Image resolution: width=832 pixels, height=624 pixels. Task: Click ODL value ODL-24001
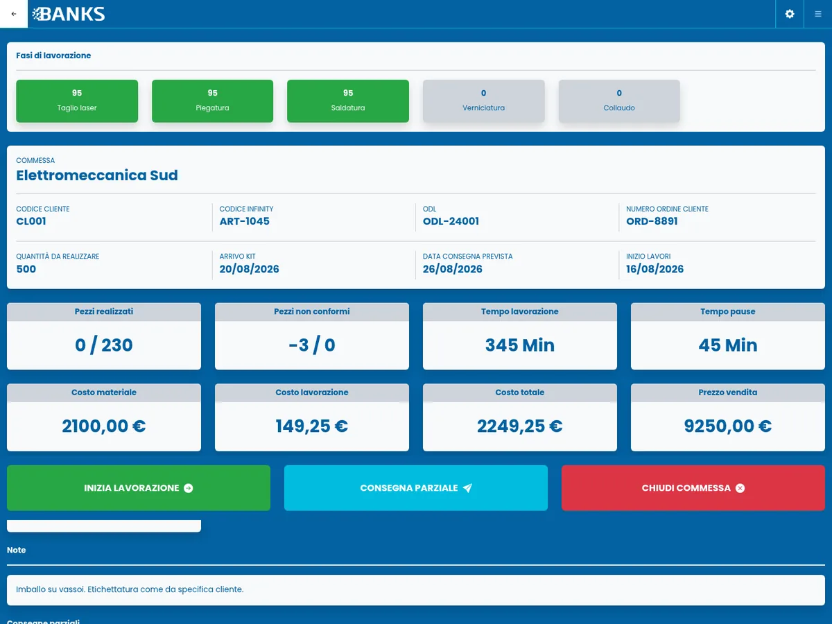point(451,221)
